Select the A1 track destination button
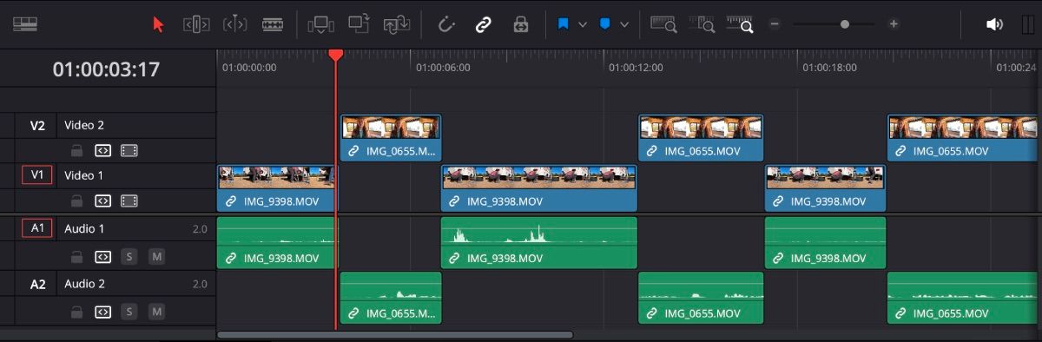The image size is (1042, 342). (37, 229)
